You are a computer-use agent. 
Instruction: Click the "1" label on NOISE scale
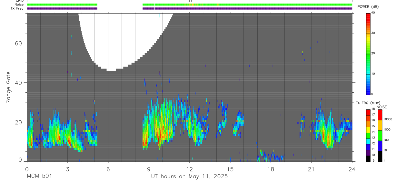(384, 160)
